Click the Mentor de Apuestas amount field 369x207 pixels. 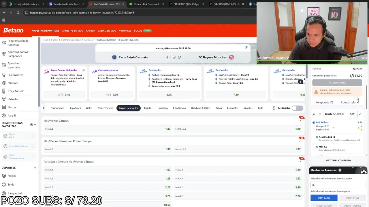(338, 185)
